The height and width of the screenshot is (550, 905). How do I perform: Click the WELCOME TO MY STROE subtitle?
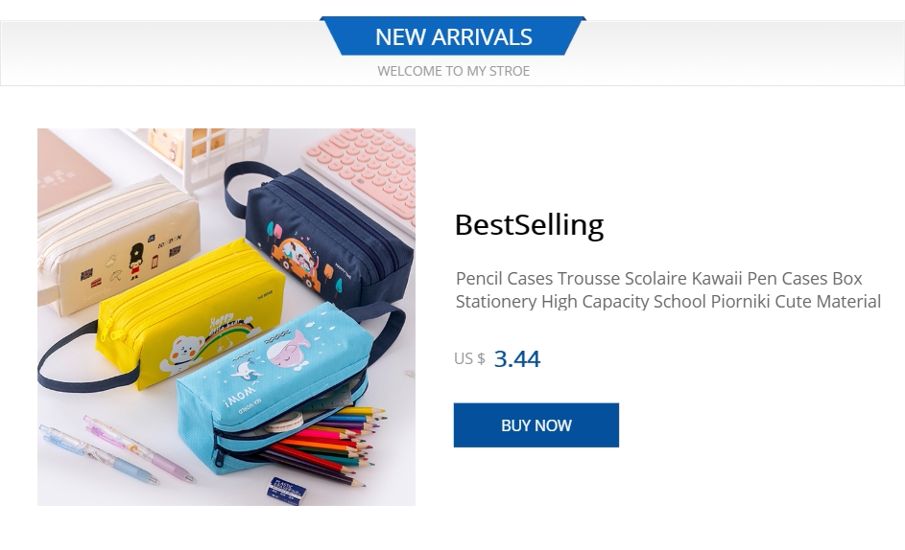point(453,71)
